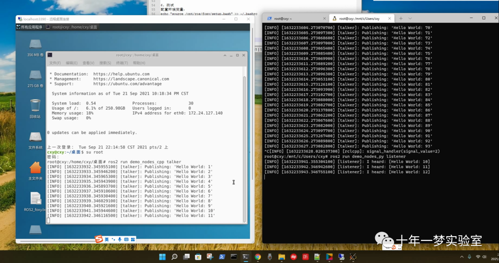Open the 搜索(S) menu in Xfce terminal
Viewport: 499px width, 263px height.
[x=105, y=63]
